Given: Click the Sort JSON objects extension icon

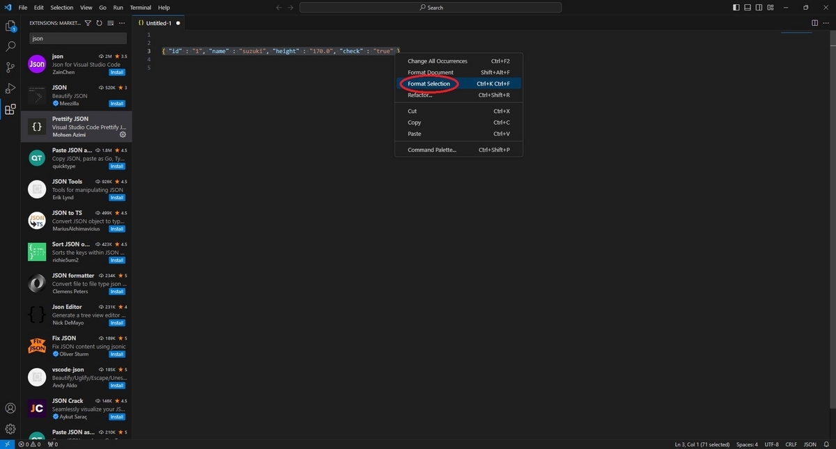Looking at the screenshot, I should pyautogui.click(x=37, y=252).
